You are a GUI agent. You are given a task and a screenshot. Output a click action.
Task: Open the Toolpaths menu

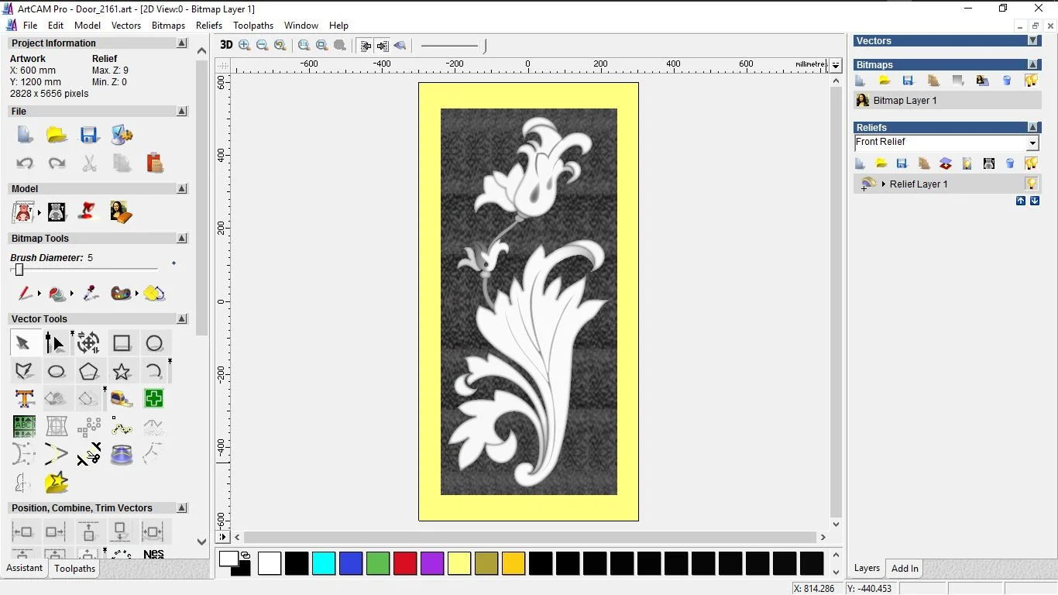point(253,26)
